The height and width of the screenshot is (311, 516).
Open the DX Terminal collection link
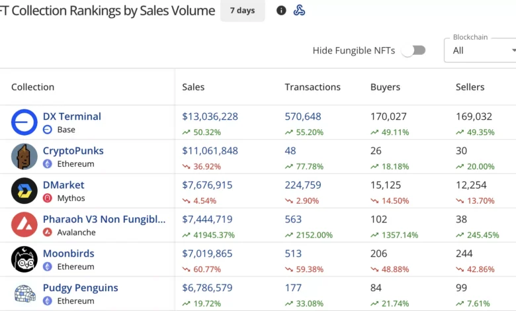point(72,116)
